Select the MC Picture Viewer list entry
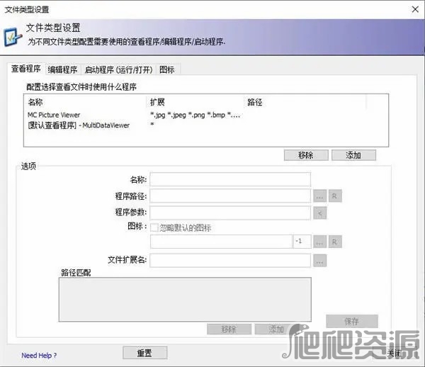Screen dimensions: 425x367 tap(54, 115)
